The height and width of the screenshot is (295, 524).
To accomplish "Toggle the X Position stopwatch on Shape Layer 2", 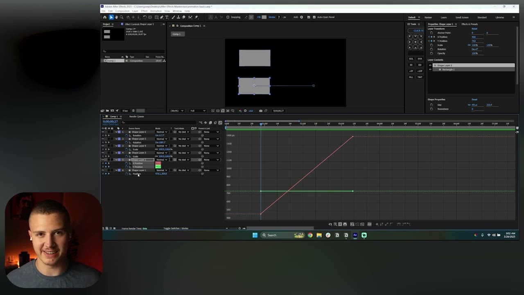I will 126,163.
